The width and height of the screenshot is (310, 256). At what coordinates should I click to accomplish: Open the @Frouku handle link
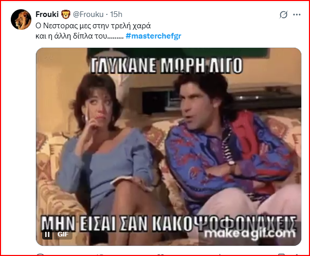pos(88,14)
